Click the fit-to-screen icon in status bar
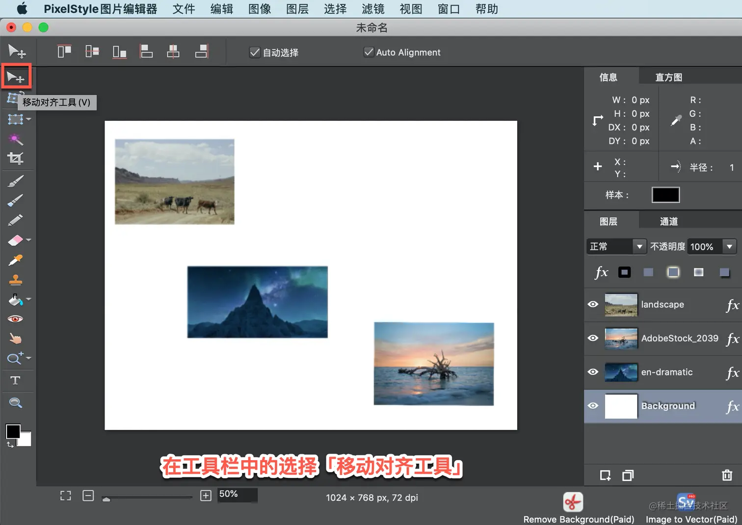 click(65, 496)
